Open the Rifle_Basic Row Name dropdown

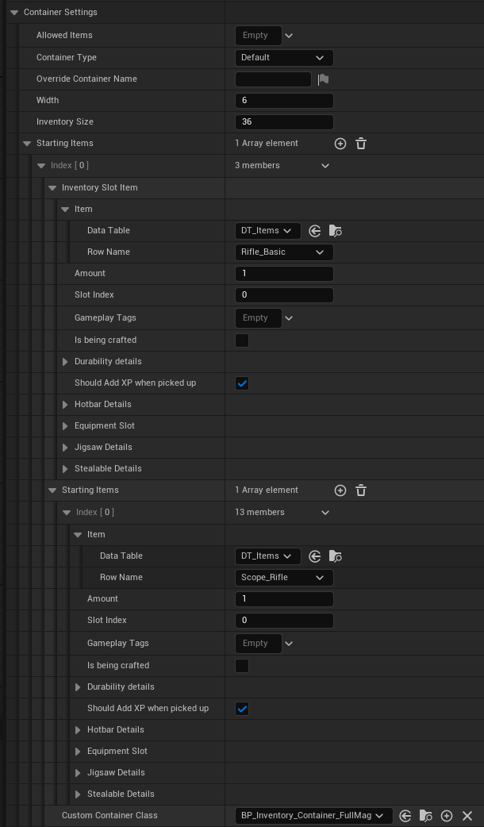coord(284,252)
